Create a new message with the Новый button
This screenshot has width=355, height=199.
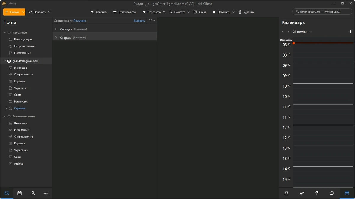tap(12, 12)
